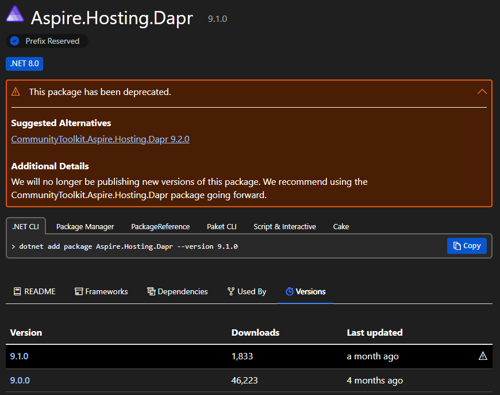The height and width of the screenshot is (395, 500).
Task: Collapse the deprecation notice chevron
Action: (482, 92)
